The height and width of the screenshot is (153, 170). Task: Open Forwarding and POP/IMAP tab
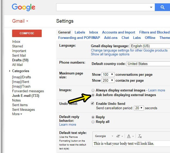(79, 38)
